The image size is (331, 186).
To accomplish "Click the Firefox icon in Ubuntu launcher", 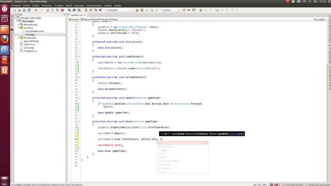I will [x=5, y=40].
